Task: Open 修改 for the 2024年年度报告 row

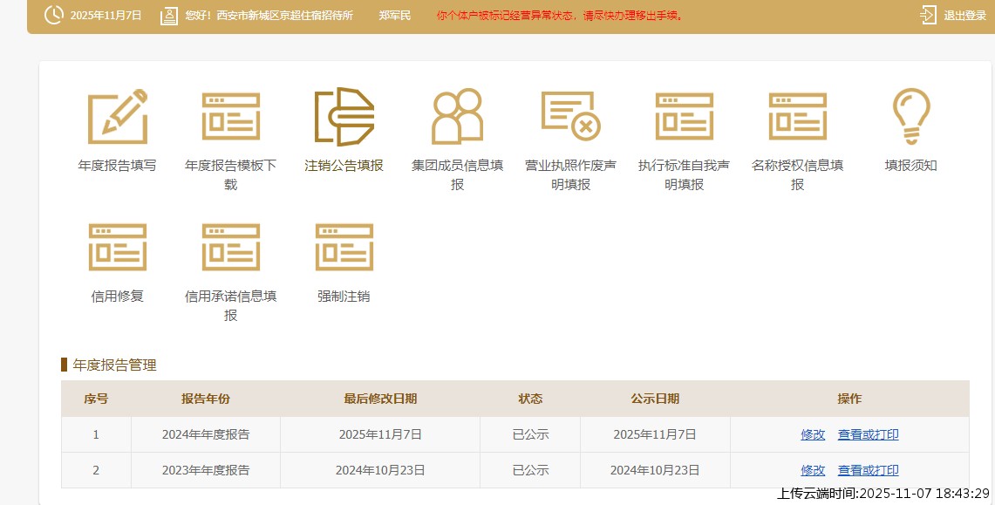Action: 812,433
